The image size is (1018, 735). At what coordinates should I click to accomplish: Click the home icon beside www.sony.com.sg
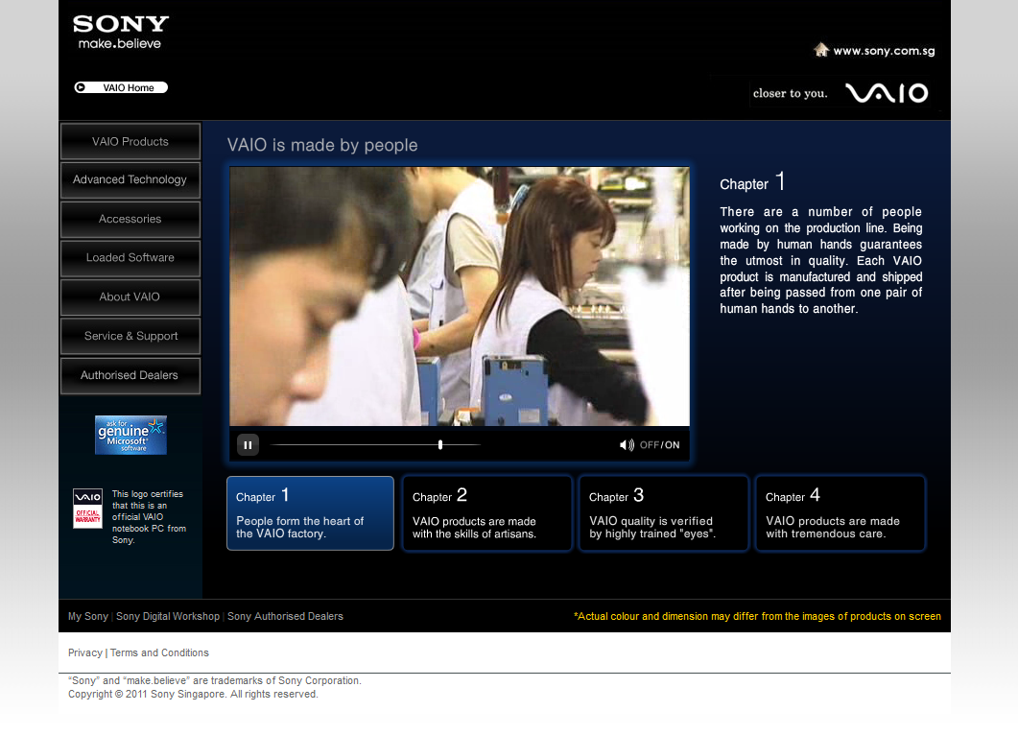click(821, 49)
